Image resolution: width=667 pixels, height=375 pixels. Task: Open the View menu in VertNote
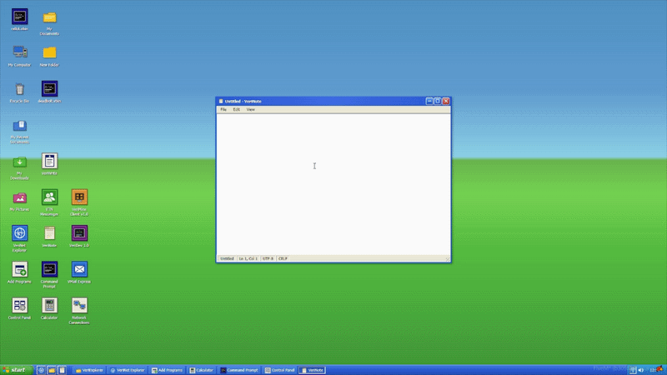coord(251,110)
